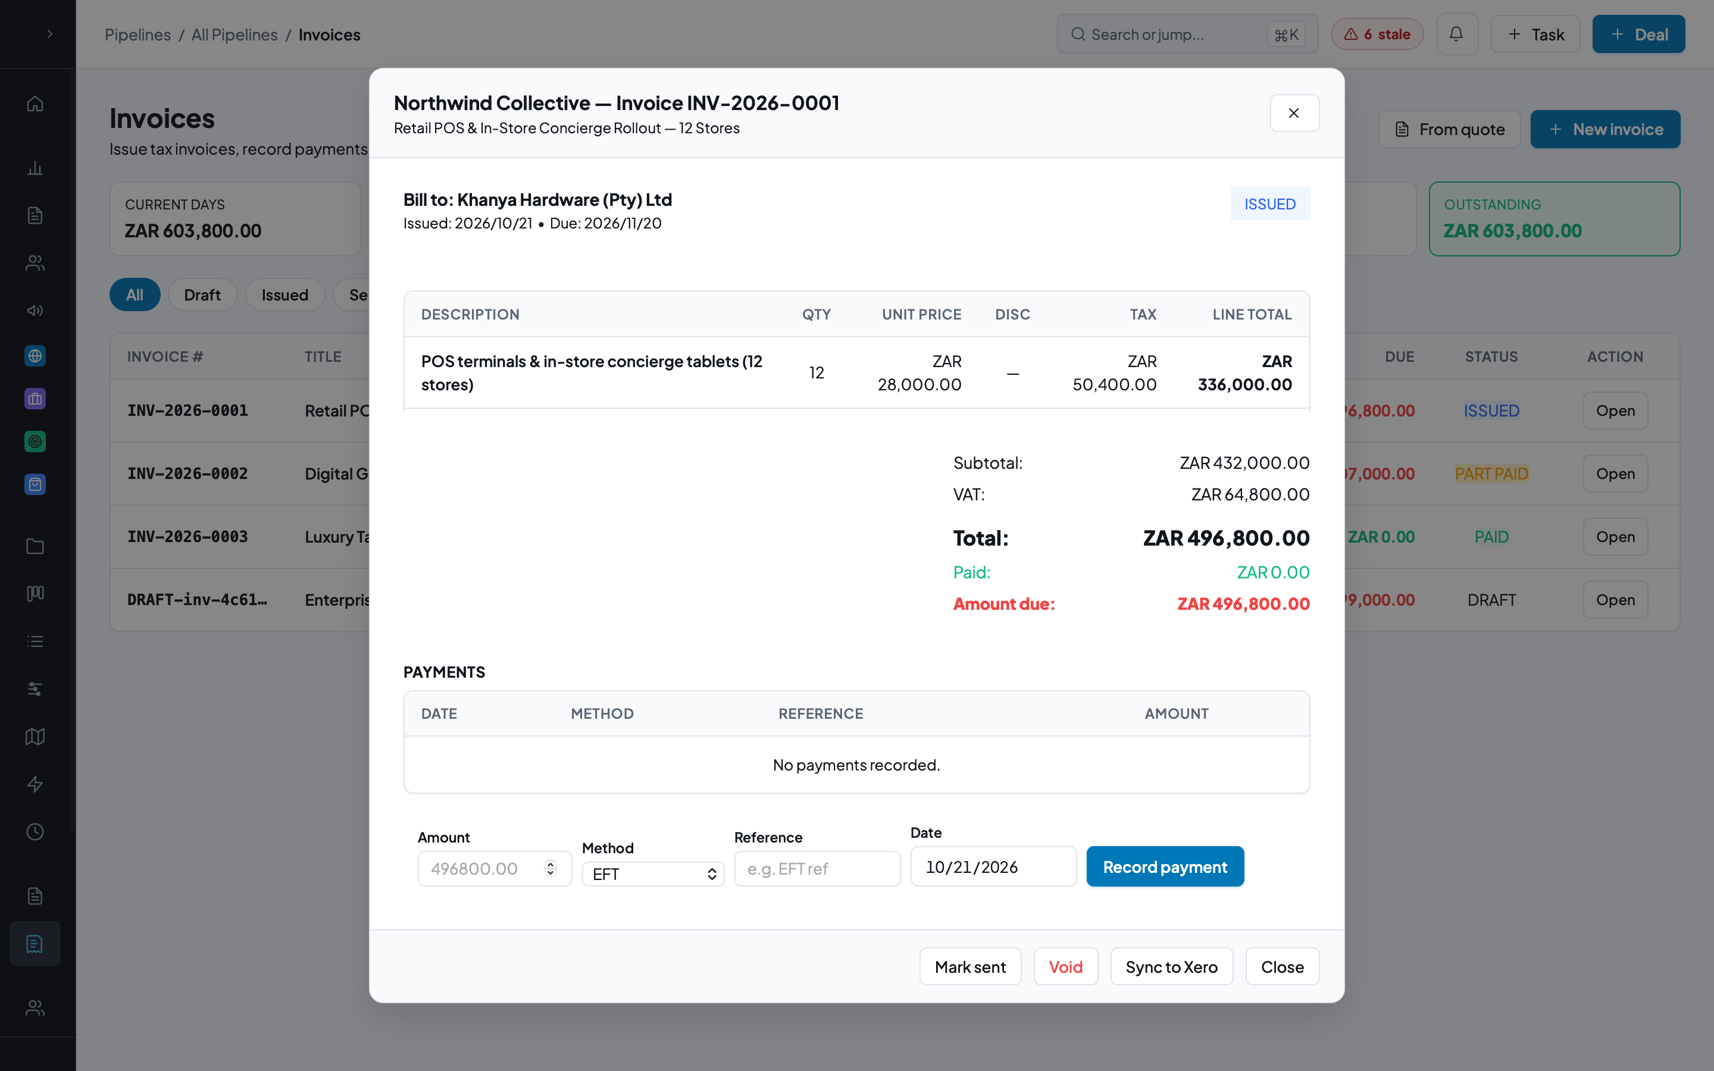This screenshot has height=1071, width=1714.
Task: Select the purple briefcase workspace icon
Action: point(35,399)
